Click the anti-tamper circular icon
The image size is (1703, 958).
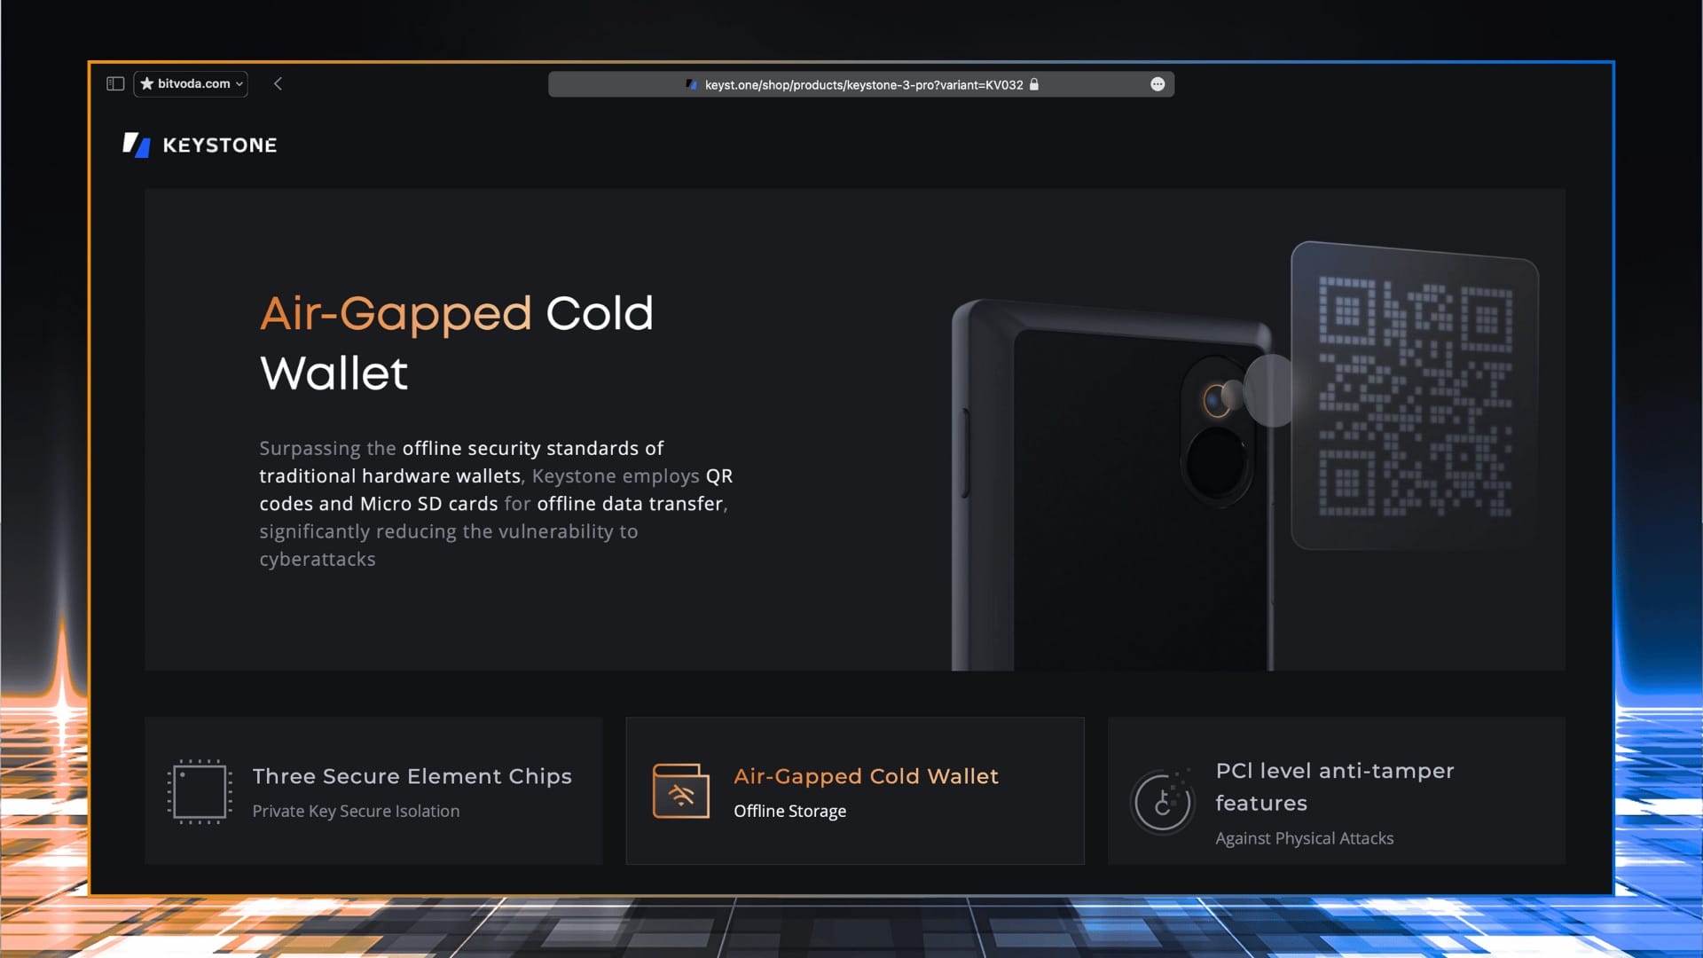click(x=1162, y=803)
